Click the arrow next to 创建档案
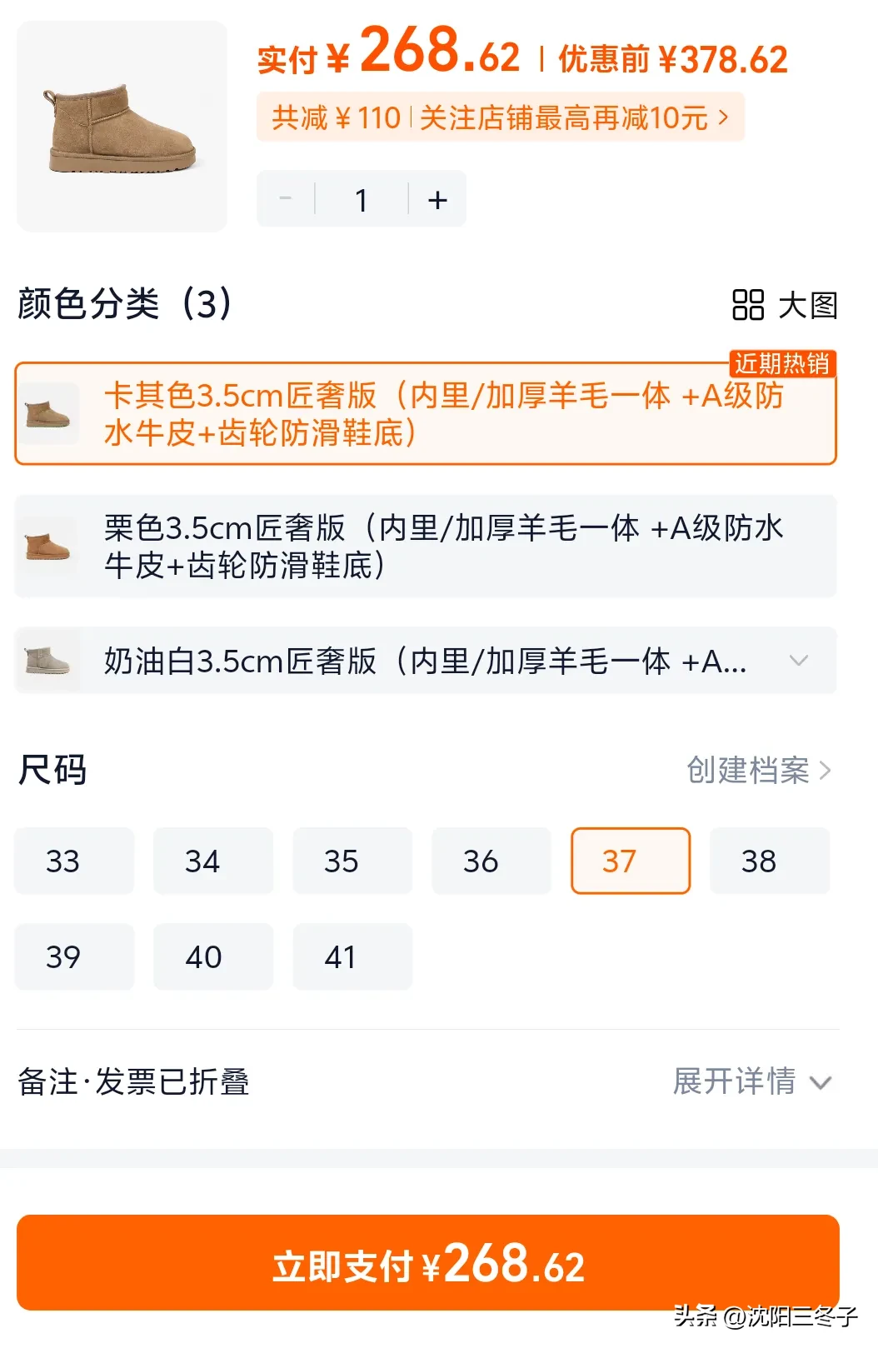This screenshot has width=878, height=1348. [826, 771]
